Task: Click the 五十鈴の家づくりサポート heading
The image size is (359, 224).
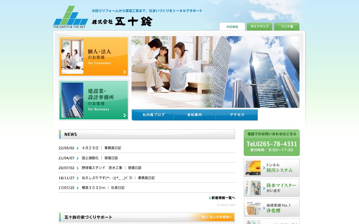Action: pos(88,217)
